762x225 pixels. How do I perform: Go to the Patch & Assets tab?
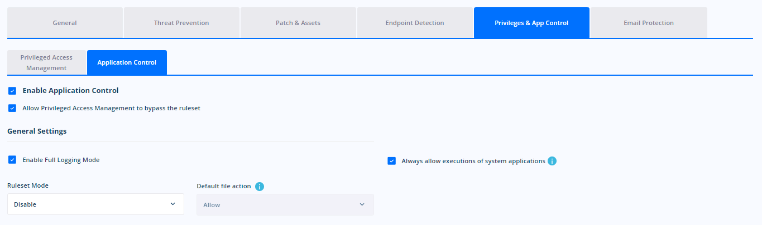[298, 23]
